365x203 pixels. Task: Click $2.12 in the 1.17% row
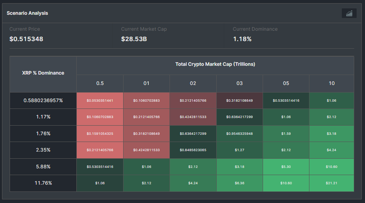[331, 117]
